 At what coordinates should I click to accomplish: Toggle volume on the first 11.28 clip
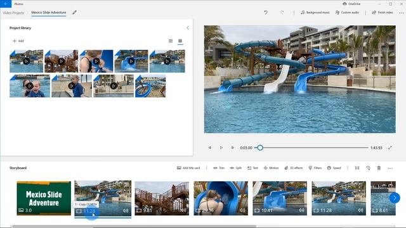tap(126, 211)
